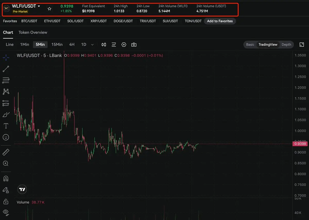309x220 pixels.
Task: Select the 1Min timeframe
Action: [x=25, y=44]
